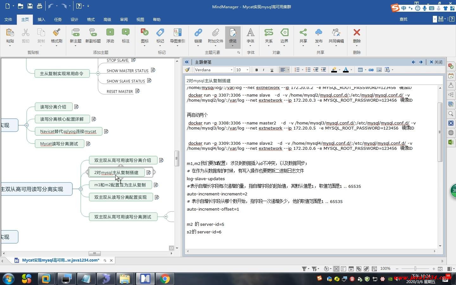Switch to 任务 (Task) ribbon tab

(58, 19)
